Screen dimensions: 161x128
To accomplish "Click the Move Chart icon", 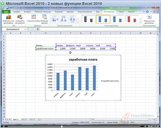I will [149, 17].
